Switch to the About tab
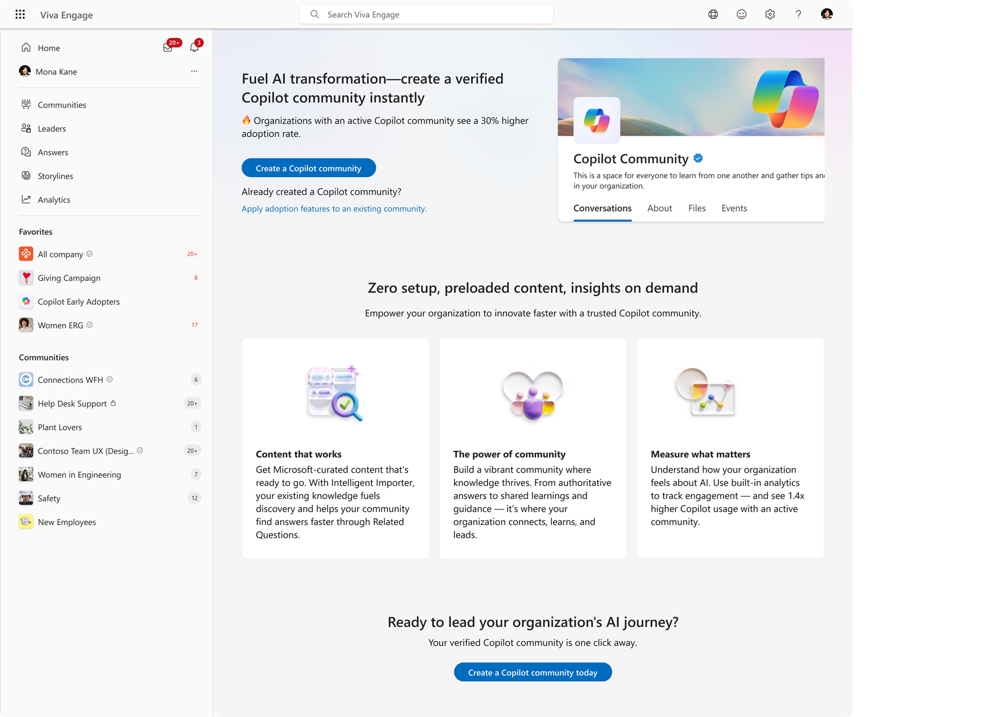 [x=659, y=208]
